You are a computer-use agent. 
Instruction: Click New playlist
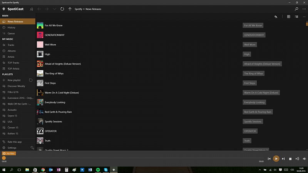14,80
